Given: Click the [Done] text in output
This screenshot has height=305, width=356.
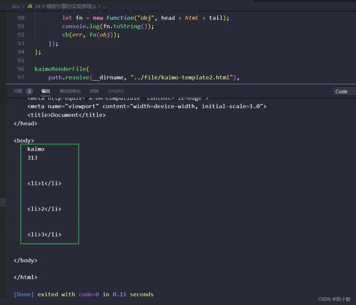Looking at the screenshot, I should 24,294.
